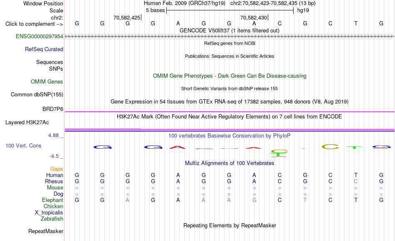Click the RepeatMasker track label

coord(46,231)
